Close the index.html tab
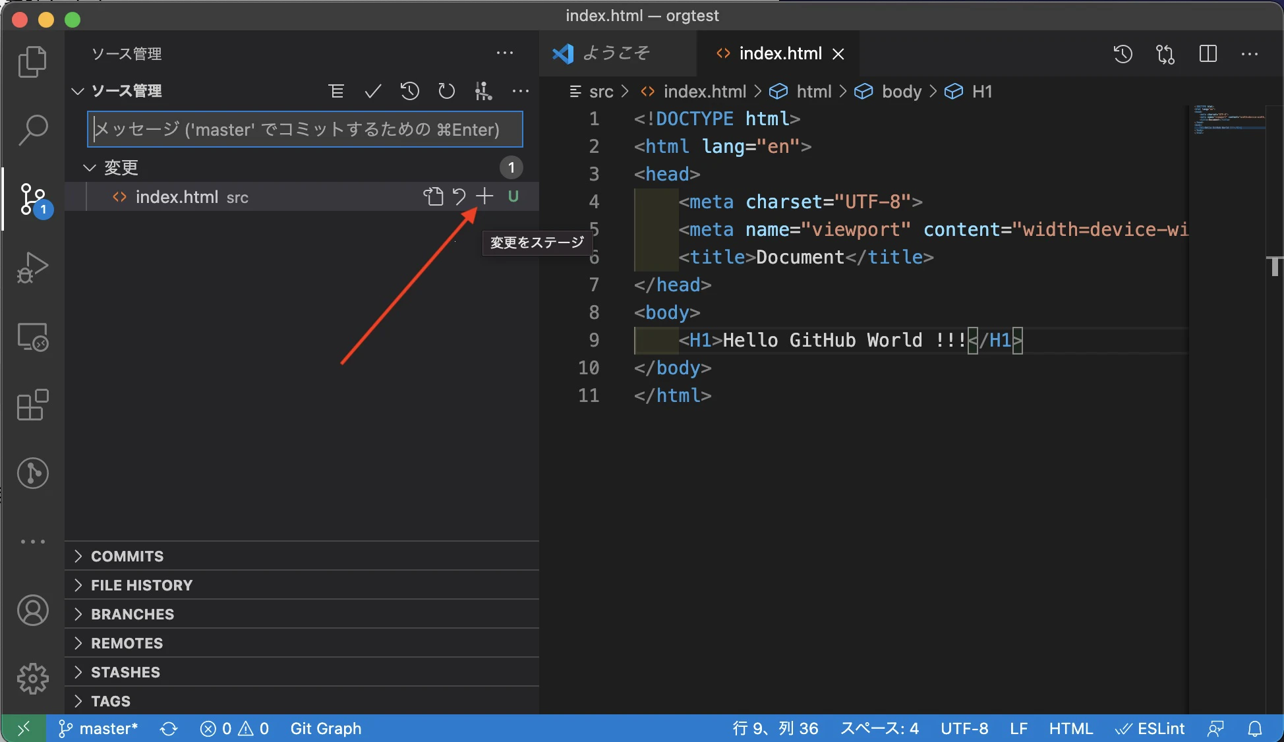Screen dimensions: 1284x742 pyautogui.click(x=838, y=54)
